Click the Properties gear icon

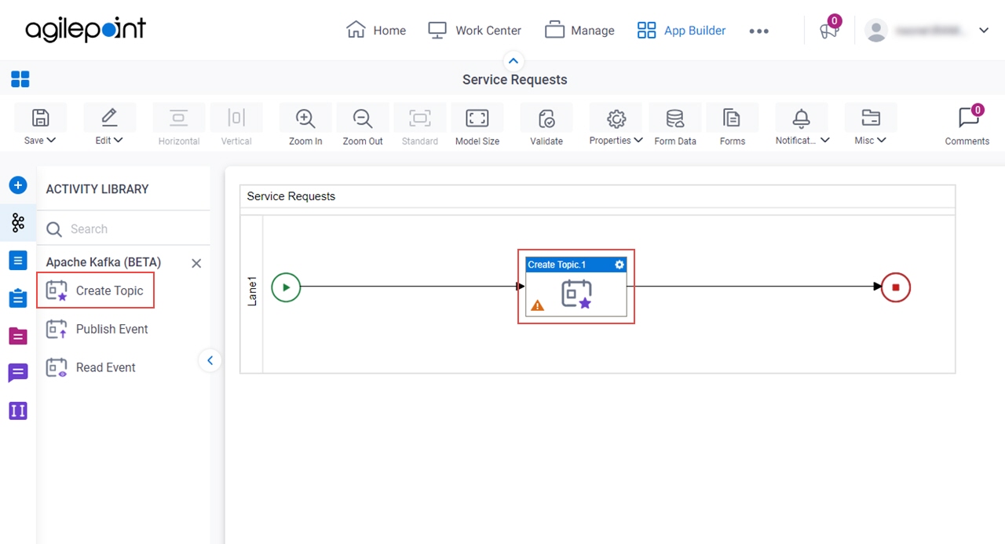[616, 118]
